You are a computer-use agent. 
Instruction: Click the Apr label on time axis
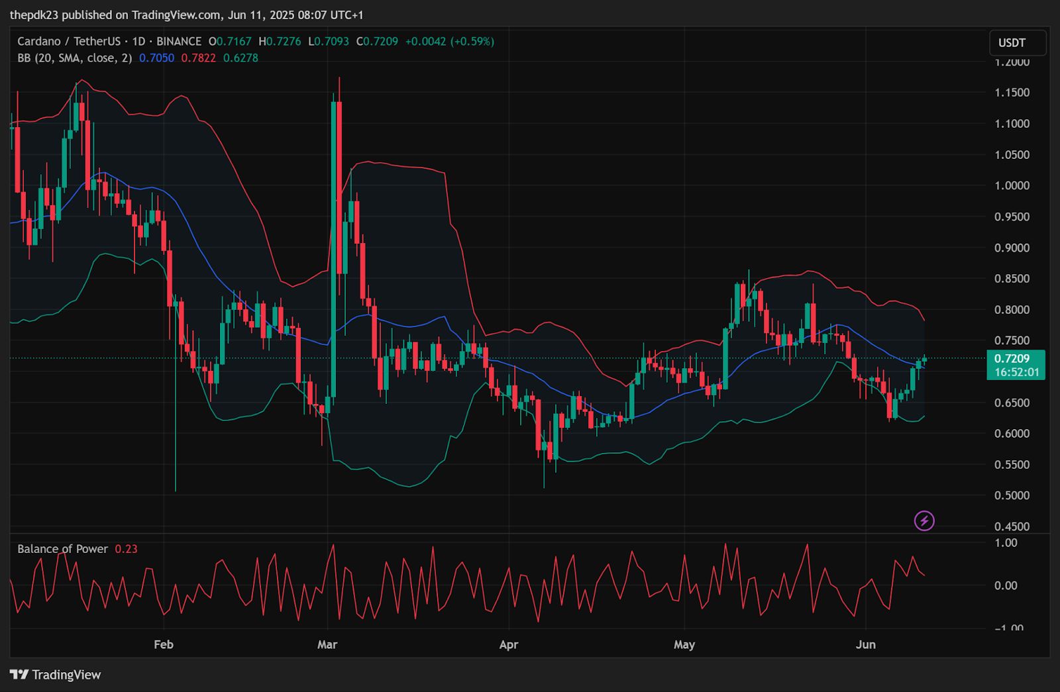(x=508, y=644)
